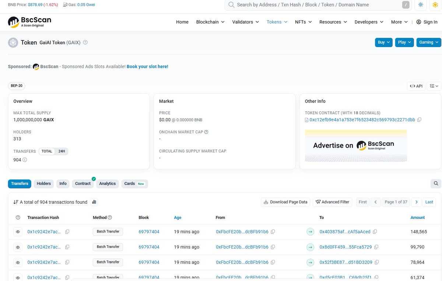
Task: Open block 69797404 in the 148,565 row
Action: click(x=149, y=232)
